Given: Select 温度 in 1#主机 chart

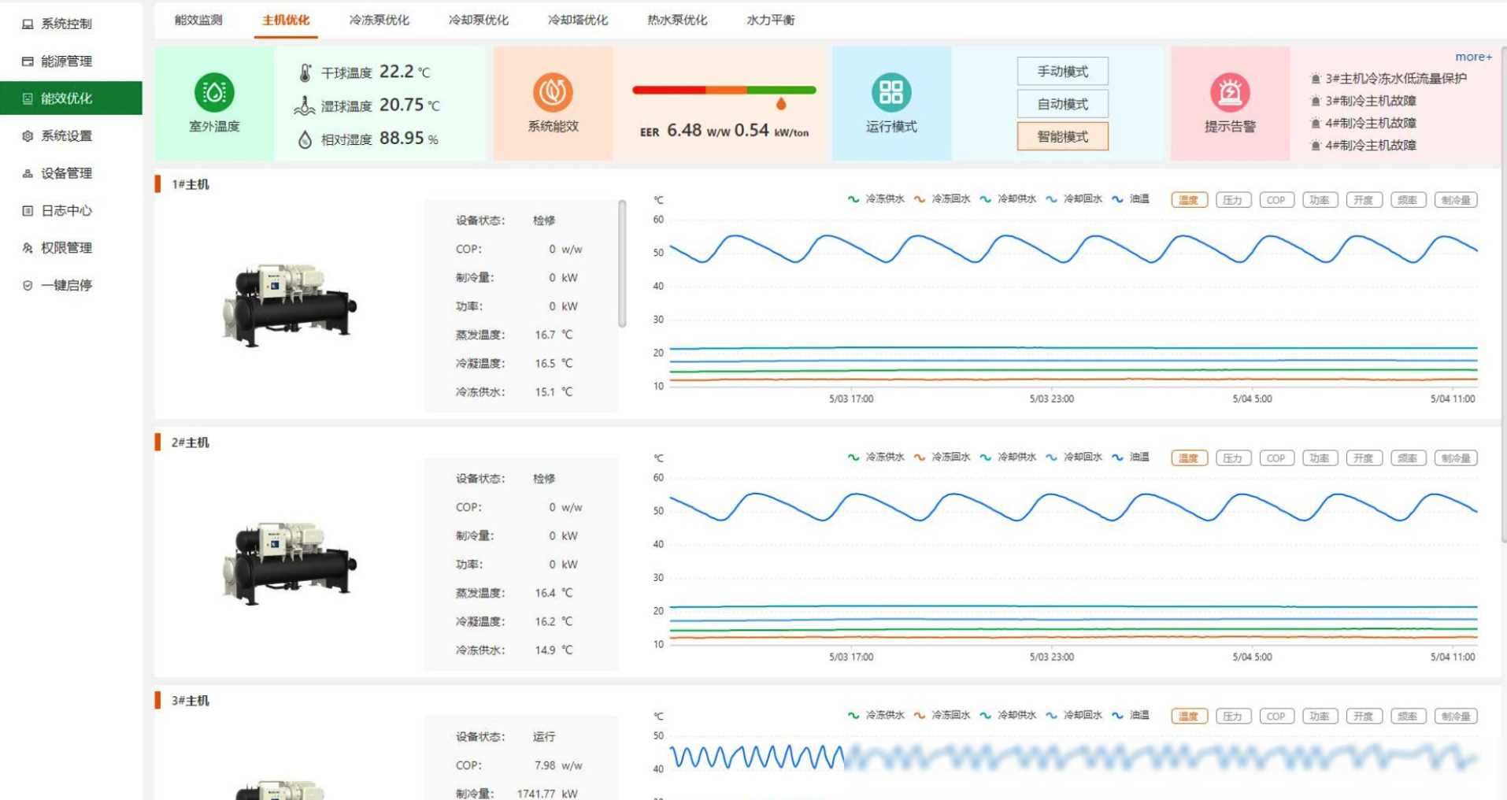Looking at the screenshot, I should 1189,200.
